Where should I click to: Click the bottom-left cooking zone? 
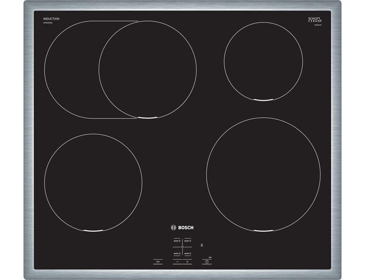(x=93, y=182)
